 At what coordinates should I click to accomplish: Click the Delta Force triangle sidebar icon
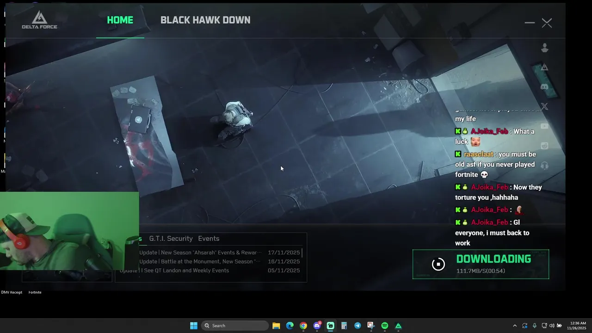(545, 68)
